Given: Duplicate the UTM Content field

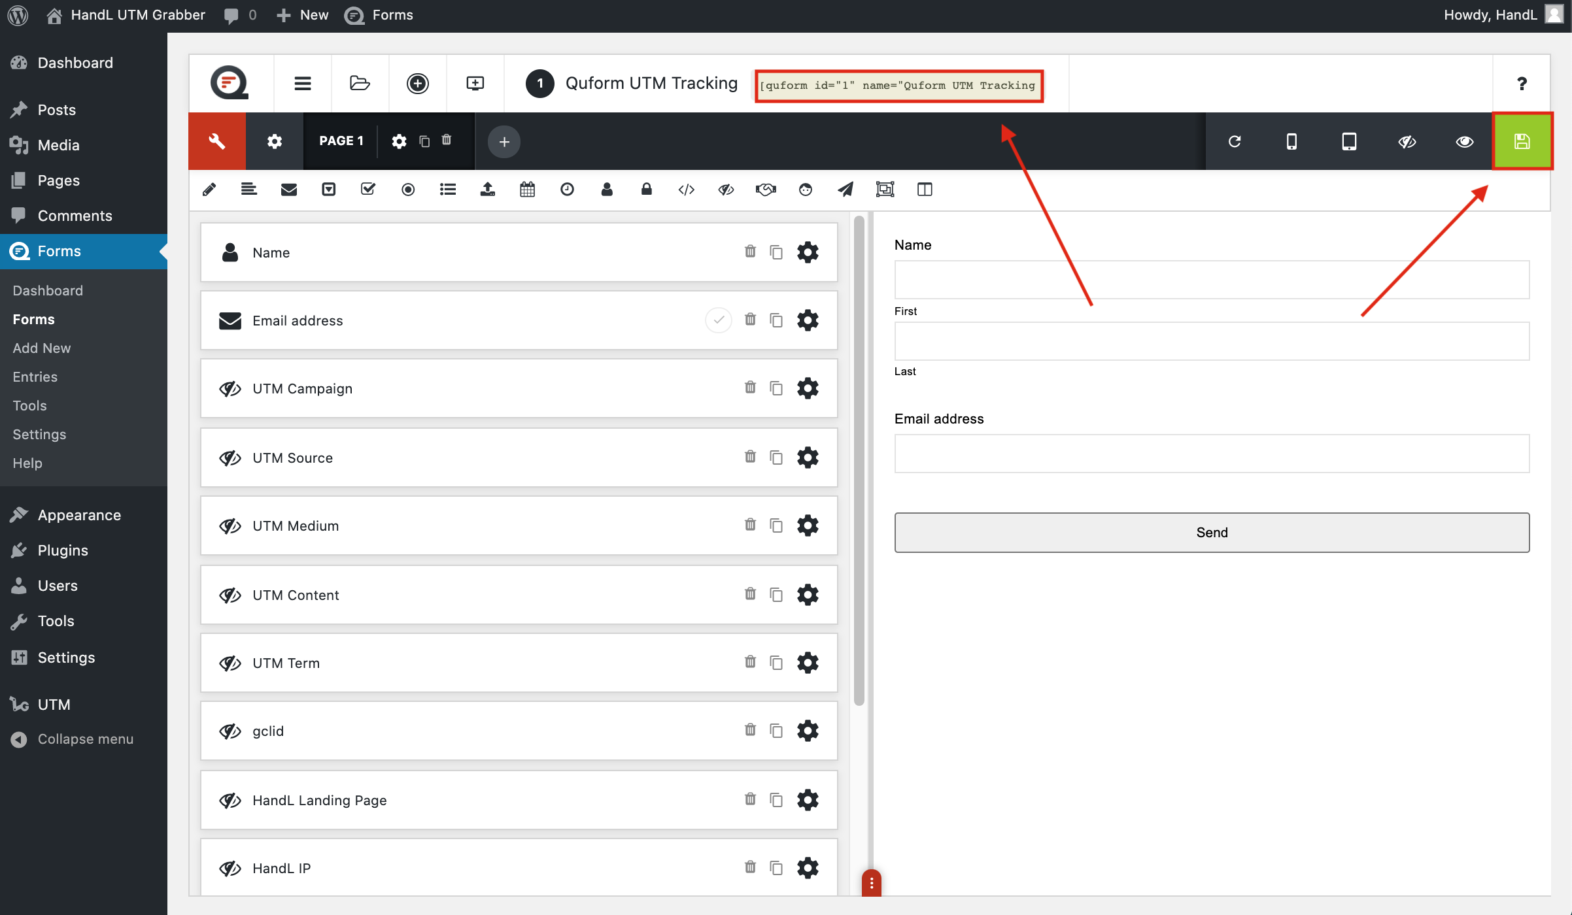Looking at the screenshot, I should (776, 595).
